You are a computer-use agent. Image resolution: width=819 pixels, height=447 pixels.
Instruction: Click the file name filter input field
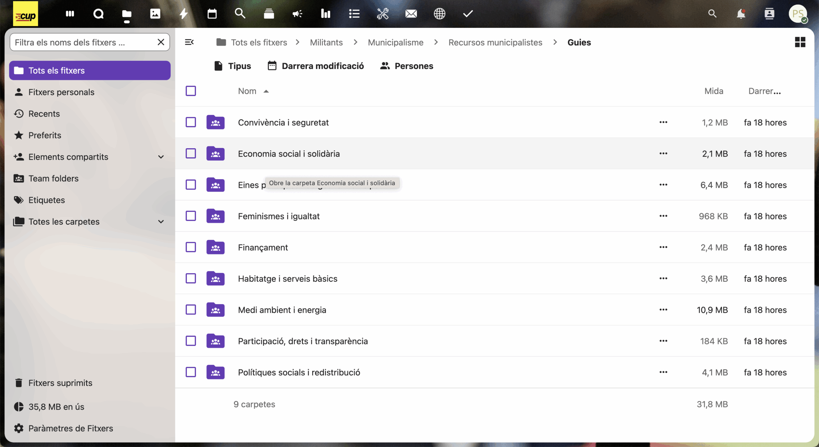(x=83, y=42)
